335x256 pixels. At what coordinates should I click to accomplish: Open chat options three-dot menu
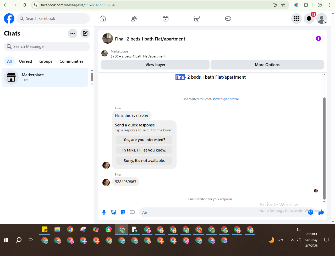pyautogui.click(x=73, y=33)
